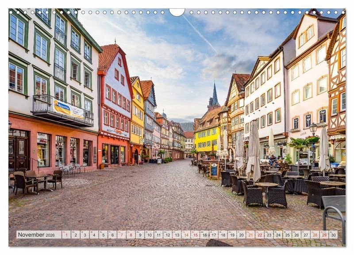This screenshot has height=255, width=354.
Task: Pick the red date 28
Action: point(315,235)
